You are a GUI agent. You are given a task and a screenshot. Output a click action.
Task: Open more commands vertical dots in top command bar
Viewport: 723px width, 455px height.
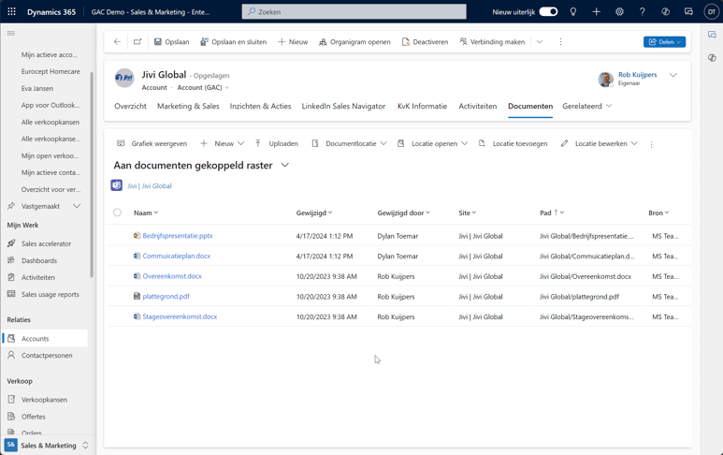tap(560, 41)
